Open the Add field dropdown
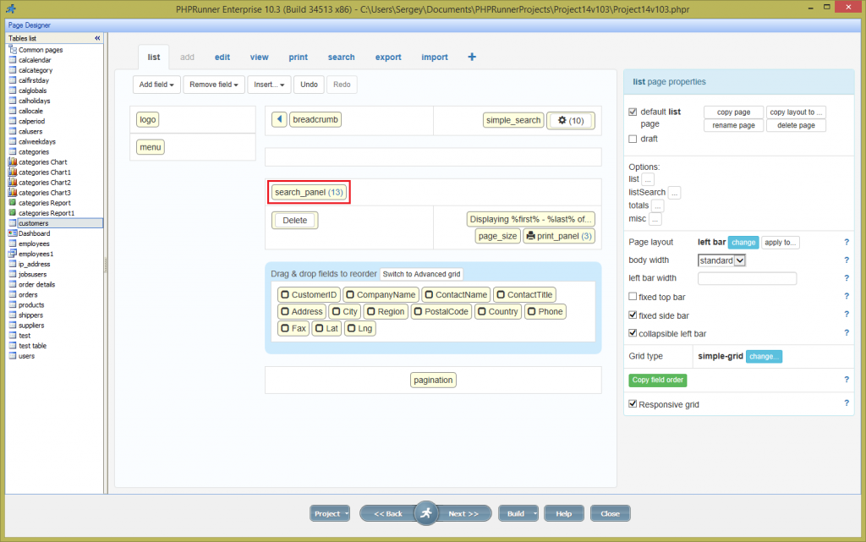Image resolution: width=866 pixels, height=542 pixels. coord(156,84)
